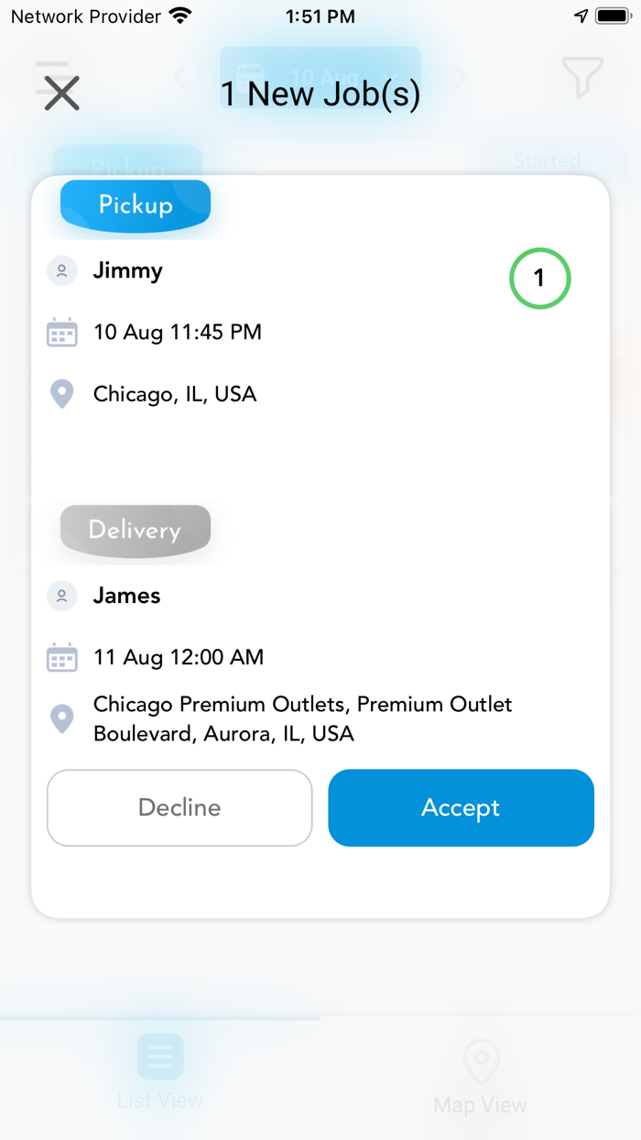Screen dimensions: 641x1140
Task: Click the Pickup status badge
Action: pyautogui.click(x=135, y=205)
